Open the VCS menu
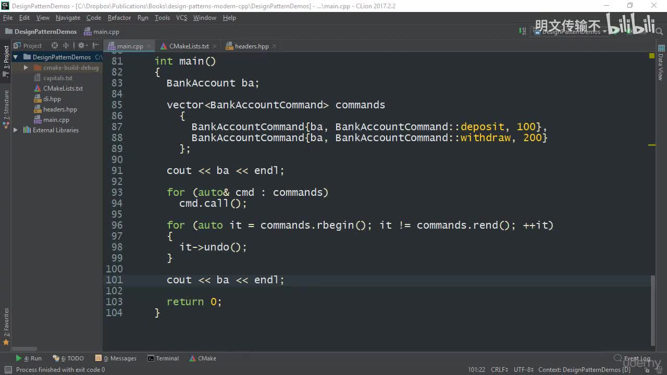Screen dimensions: 667x375 (181, 18)
